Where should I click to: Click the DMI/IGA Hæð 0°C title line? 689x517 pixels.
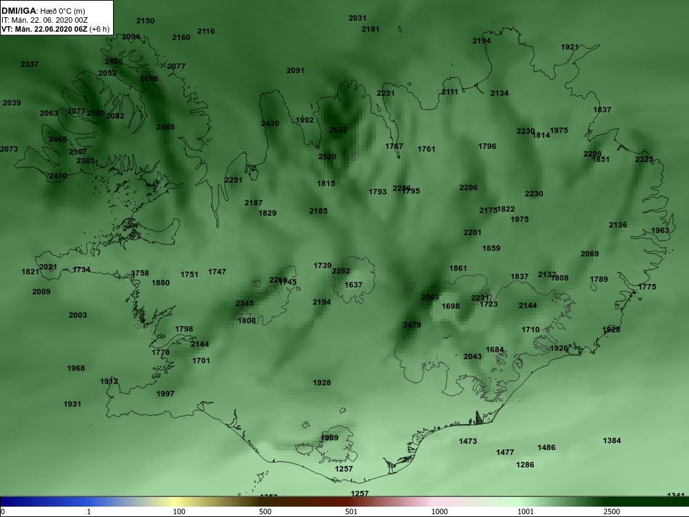(x=43, y=11)
